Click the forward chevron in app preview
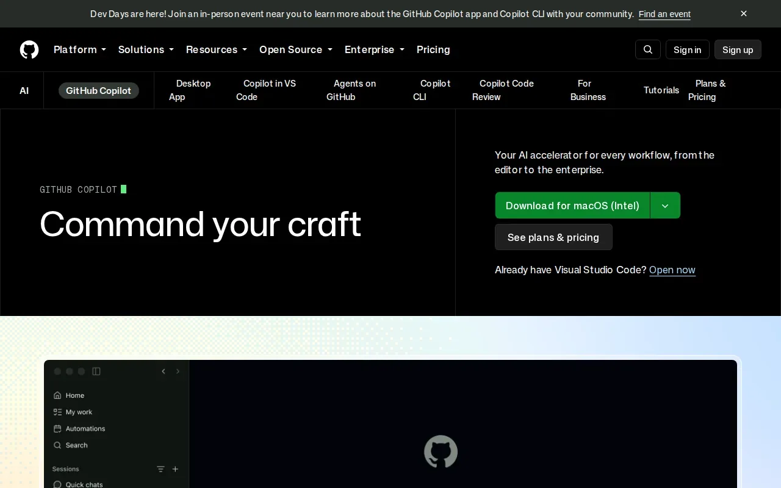 (x=178, y=371)
